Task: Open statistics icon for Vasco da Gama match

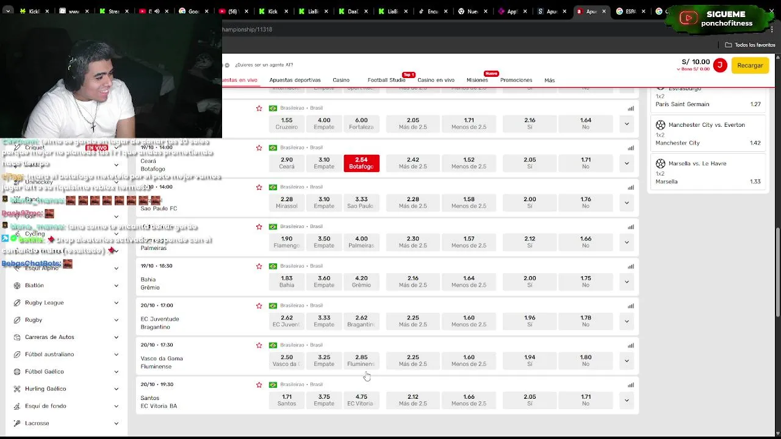Action: click(631, 346)
